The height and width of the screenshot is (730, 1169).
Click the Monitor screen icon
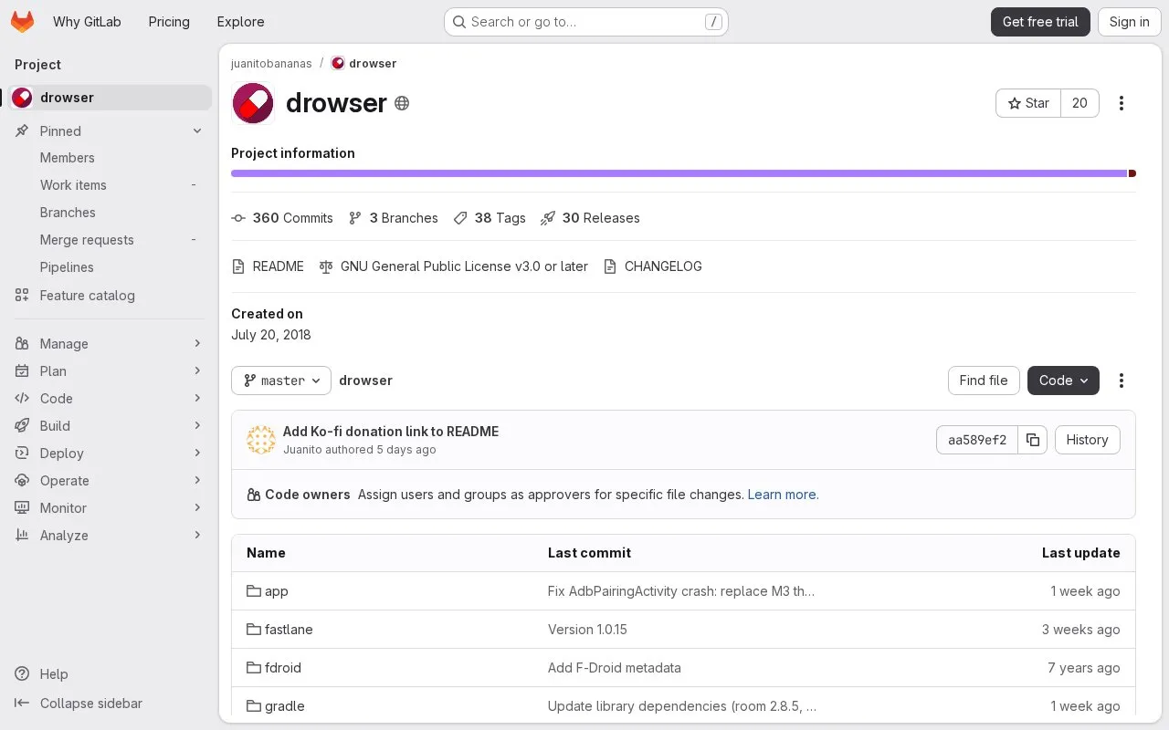[x=22, y=508]
